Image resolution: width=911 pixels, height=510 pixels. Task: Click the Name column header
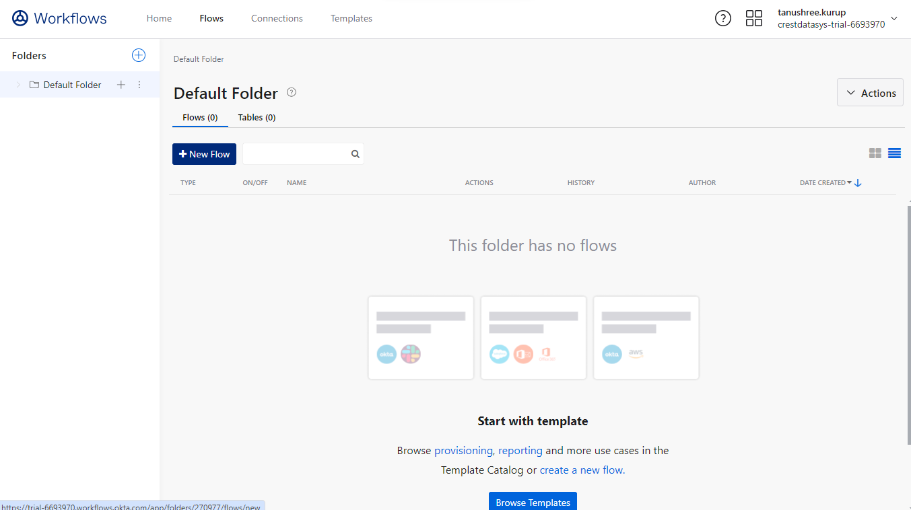(296, 183)
